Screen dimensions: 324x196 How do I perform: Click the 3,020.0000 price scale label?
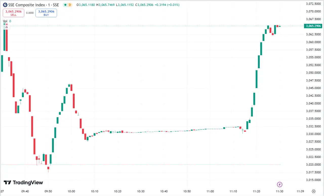point(313,165)
